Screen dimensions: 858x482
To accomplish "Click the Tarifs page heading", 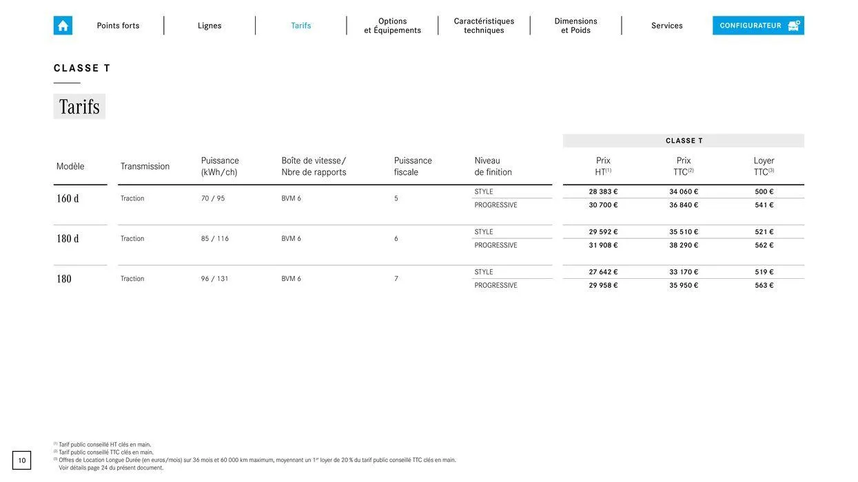I will pyautogui.click(x=79, y=107).
